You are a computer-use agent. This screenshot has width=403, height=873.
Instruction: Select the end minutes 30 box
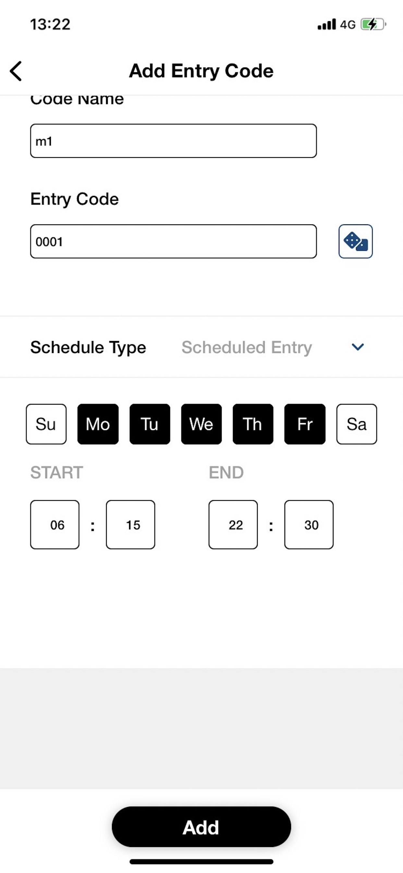tap(309, 525)
